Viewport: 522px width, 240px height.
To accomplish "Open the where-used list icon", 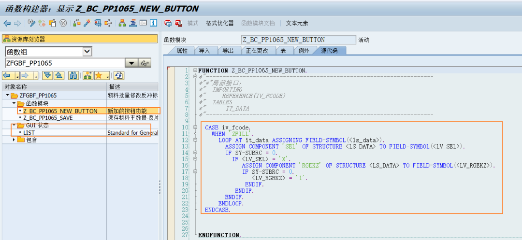I will tap(108, 23).
